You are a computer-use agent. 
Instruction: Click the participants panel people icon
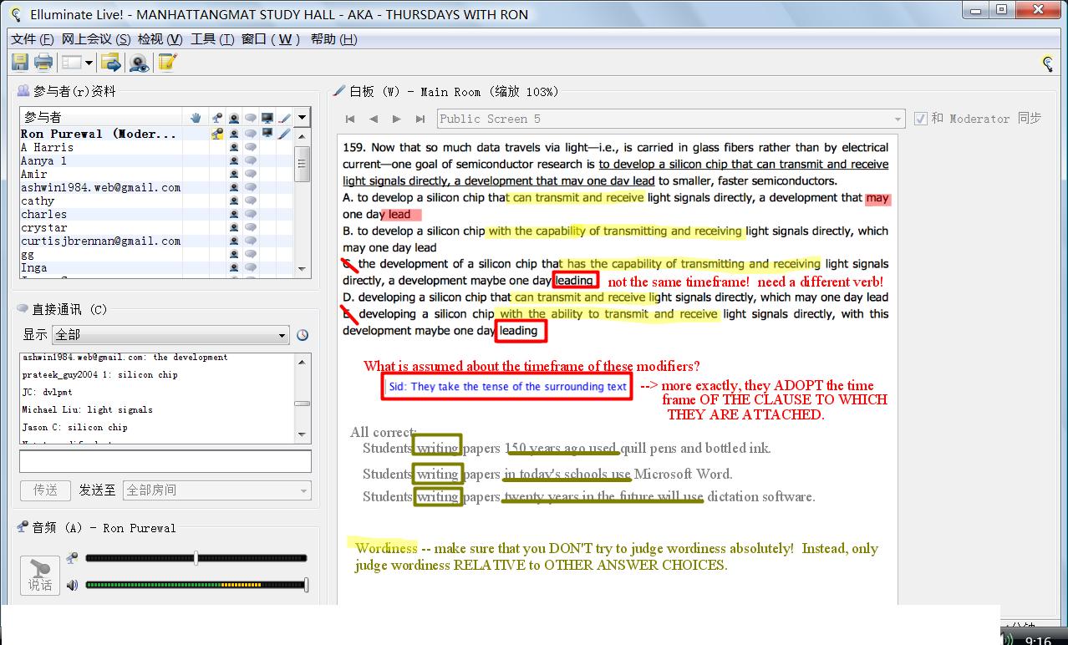coord(23,91)
